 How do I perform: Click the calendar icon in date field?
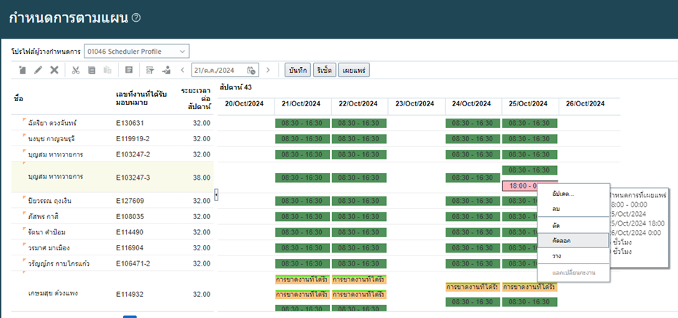(x=251, y=70)
